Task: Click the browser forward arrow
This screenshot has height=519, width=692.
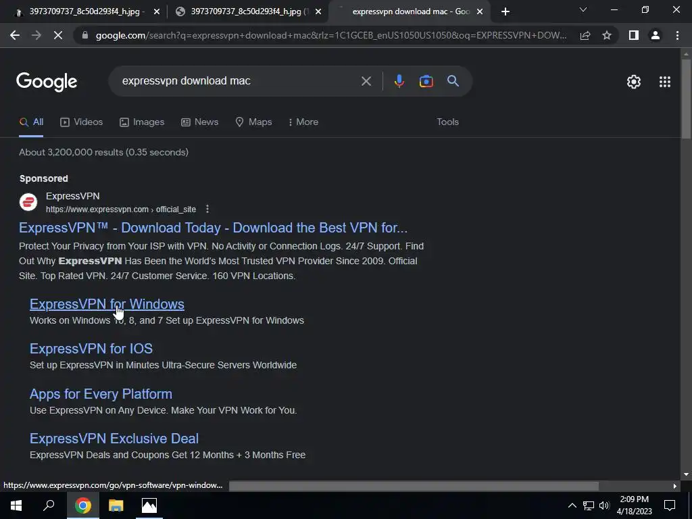Action: [x=36, y=35]
